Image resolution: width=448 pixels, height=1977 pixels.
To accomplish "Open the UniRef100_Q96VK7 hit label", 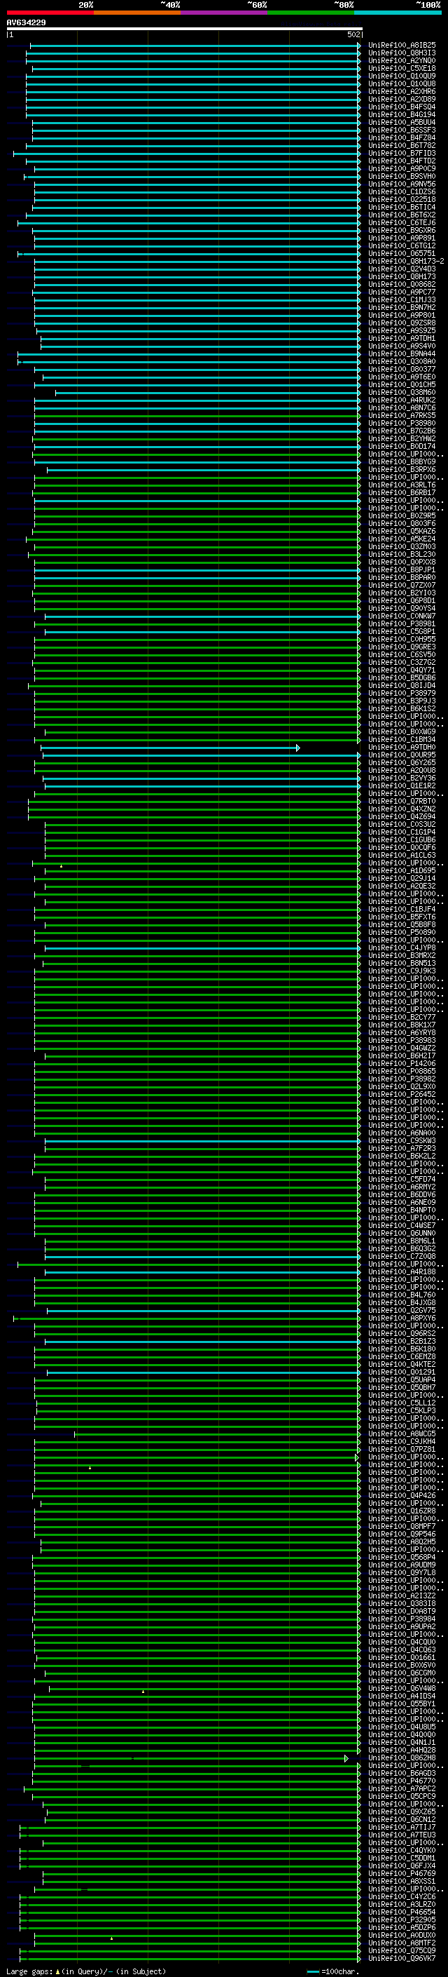I will (x=402, y=1958).
